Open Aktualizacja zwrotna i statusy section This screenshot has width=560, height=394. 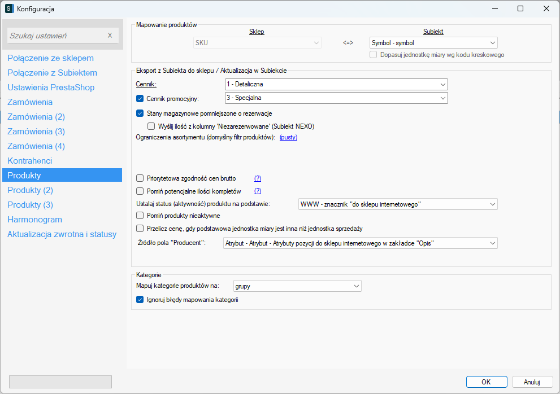[62, 234]
